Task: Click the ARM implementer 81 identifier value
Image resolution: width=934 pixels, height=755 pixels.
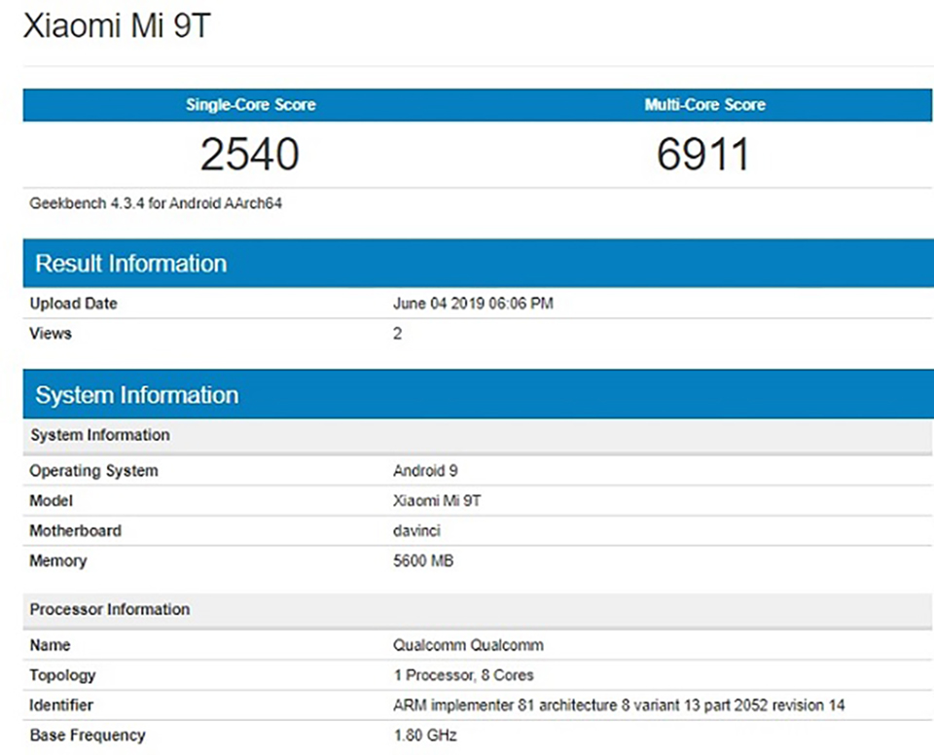Action: click(619, 705)
